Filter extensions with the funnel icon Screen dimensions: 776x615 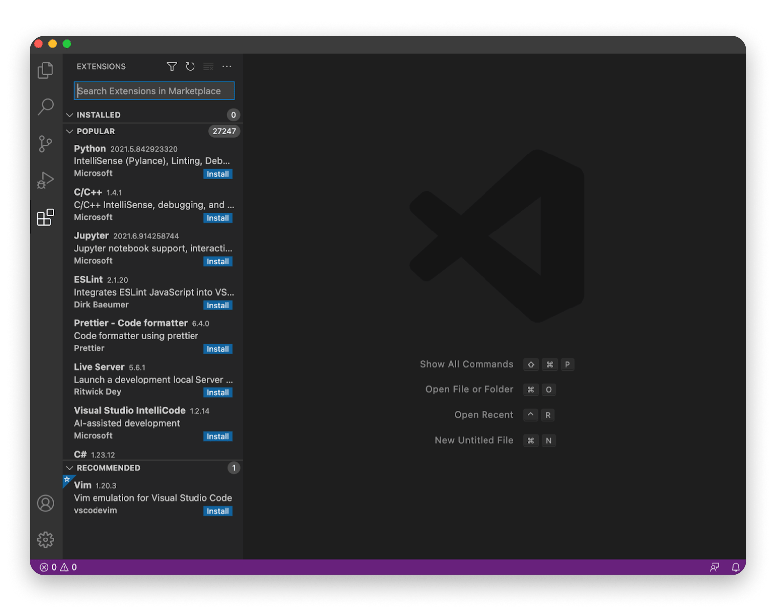(172, 67)
